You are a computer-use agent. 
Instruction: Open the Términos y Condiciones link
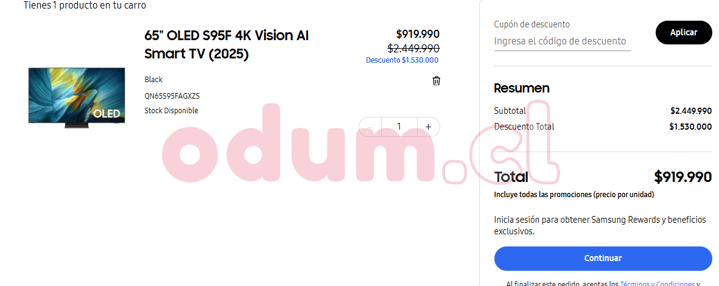(657, 284)
